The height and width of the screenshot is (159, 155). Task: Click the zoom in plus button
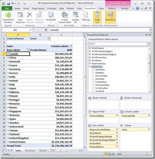point(147,154)
